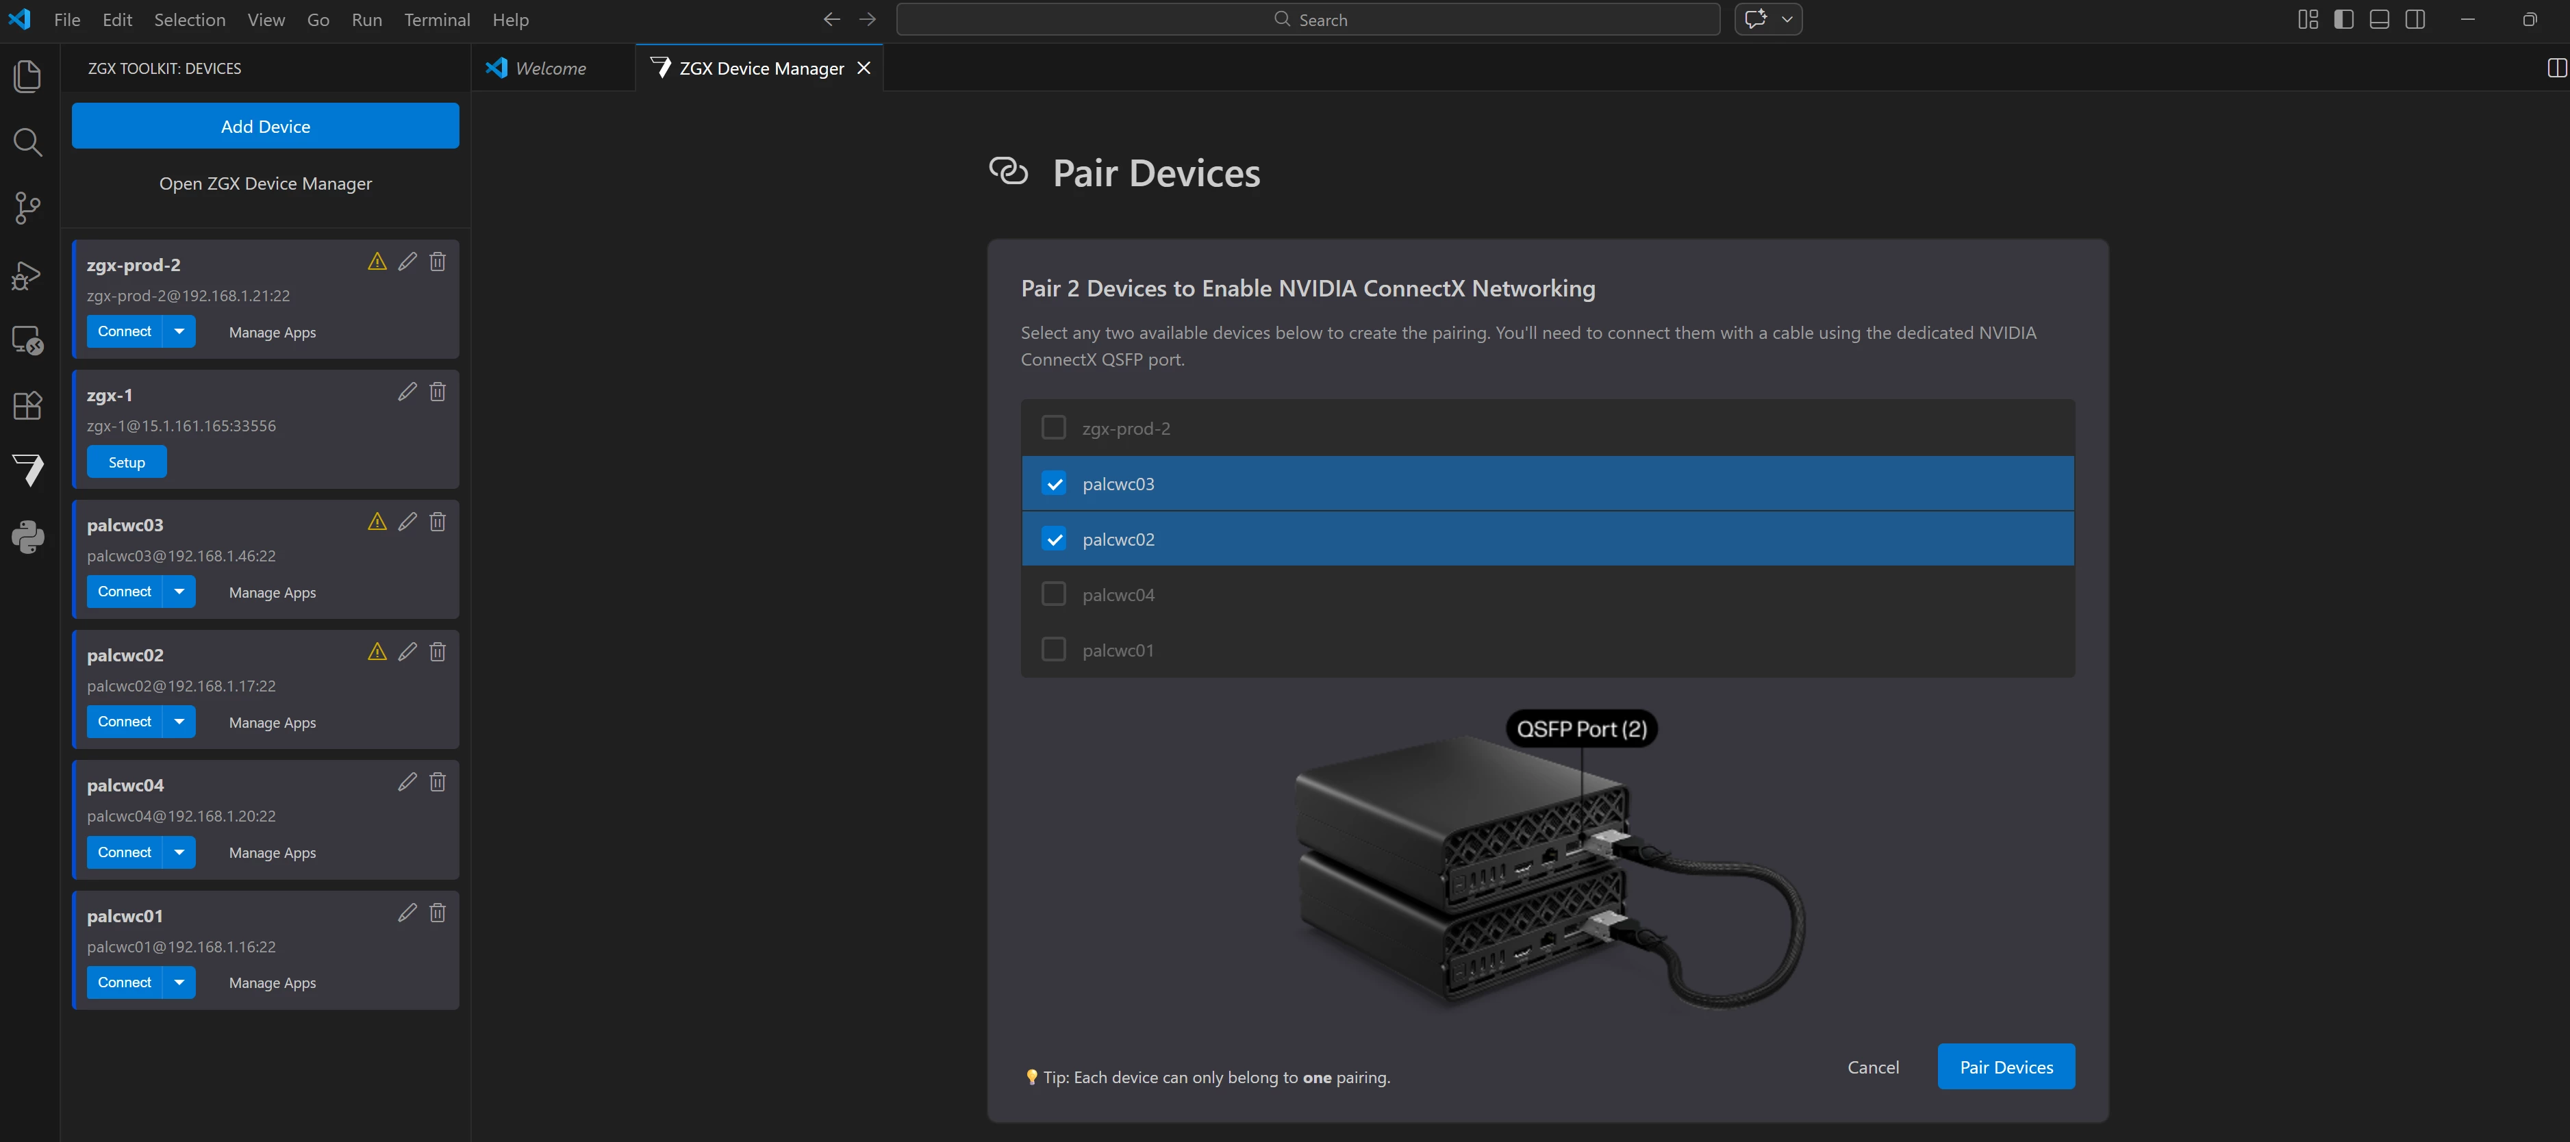Open Remote Explorer sidebar icon
The height and width of the screenshot is (1142, 2570).
click(28, 340)
